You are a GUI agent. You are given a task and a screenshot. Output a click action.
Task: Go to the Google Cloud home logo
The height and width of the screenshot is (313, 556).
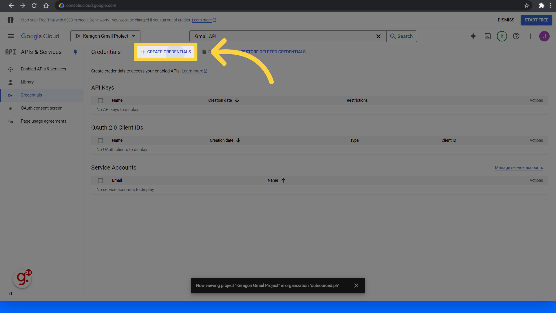(40, 36)
